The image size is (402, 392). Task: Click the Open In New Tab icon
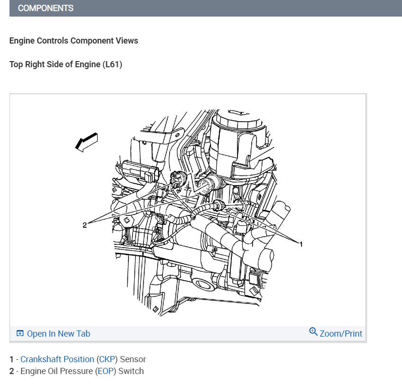tap(20, 333)
